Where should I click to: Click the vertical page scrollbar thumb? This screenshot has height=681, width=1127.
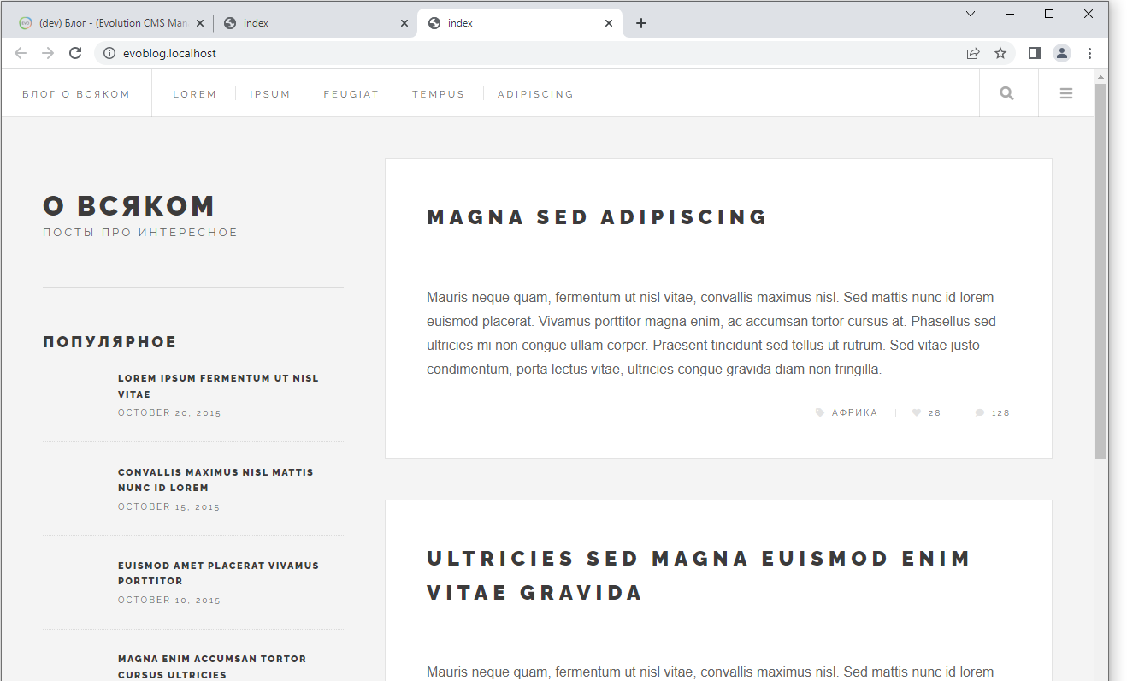coord(1100,269)
